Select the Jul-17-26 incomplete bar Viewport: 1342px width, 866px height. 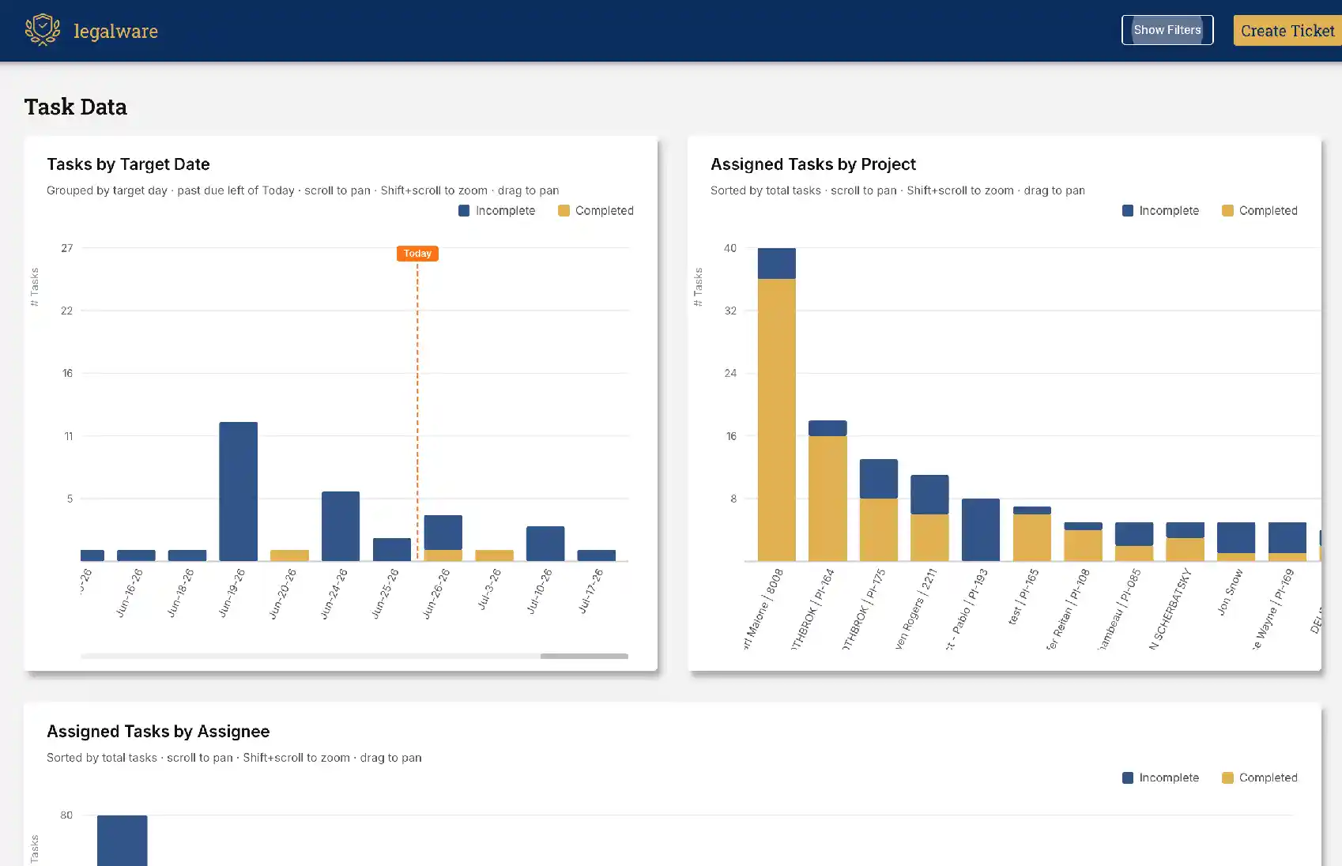(x=597, y=555)
